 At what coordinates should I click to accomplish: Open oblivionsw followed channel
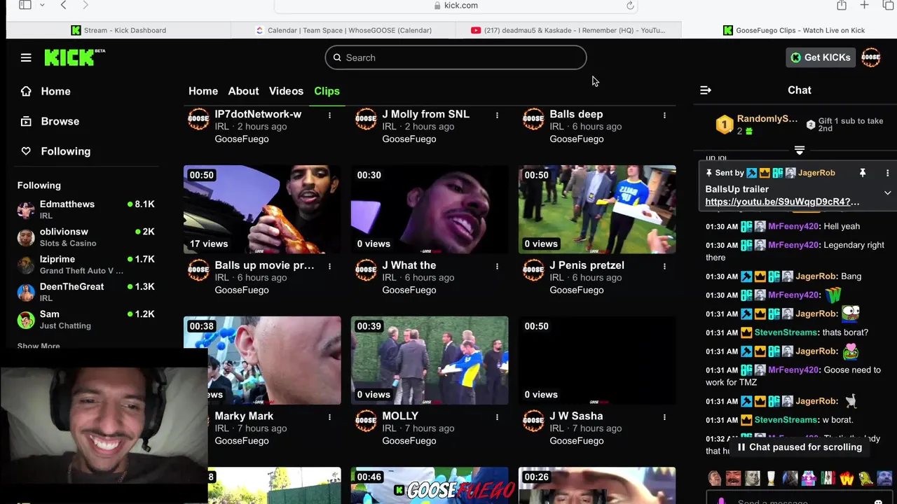86,237
